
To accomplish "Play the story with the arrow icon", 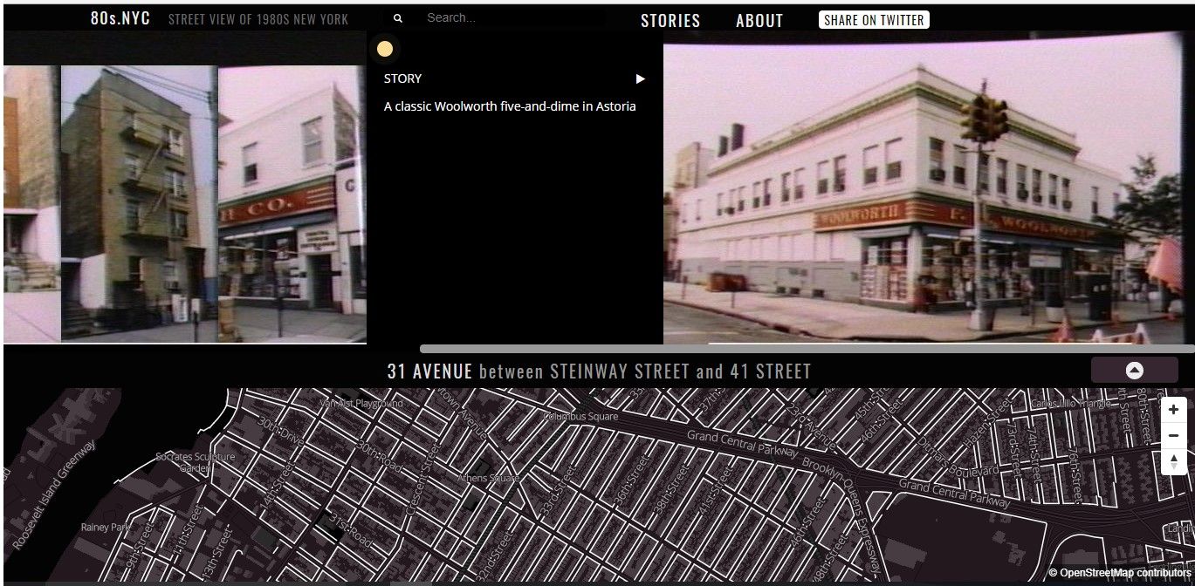I will pyautogui.click(x=640, y=78).
